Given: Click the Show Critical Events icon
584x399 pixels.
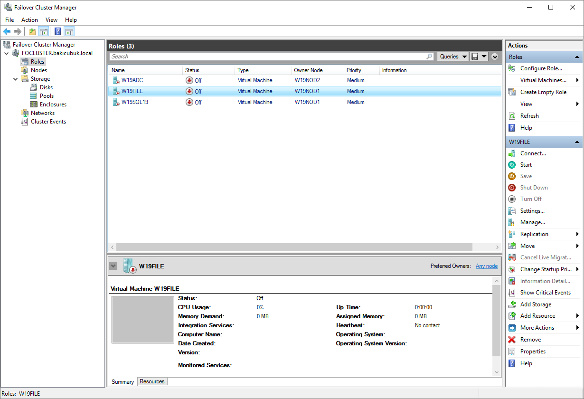Looking at the screenshot, I should [512, 293].
